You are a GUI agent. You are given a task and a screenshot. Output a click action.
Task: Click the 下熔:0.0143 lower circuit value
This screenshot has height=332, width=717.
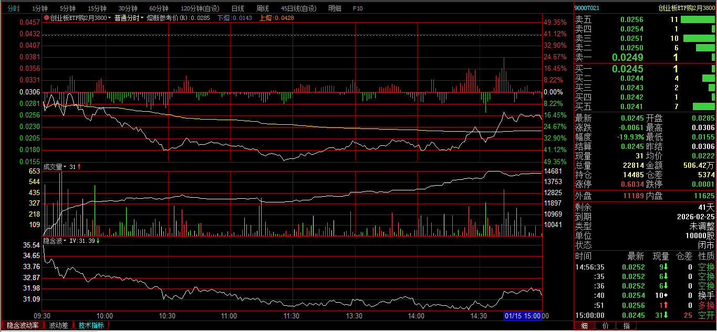click(x=234, y=18)
